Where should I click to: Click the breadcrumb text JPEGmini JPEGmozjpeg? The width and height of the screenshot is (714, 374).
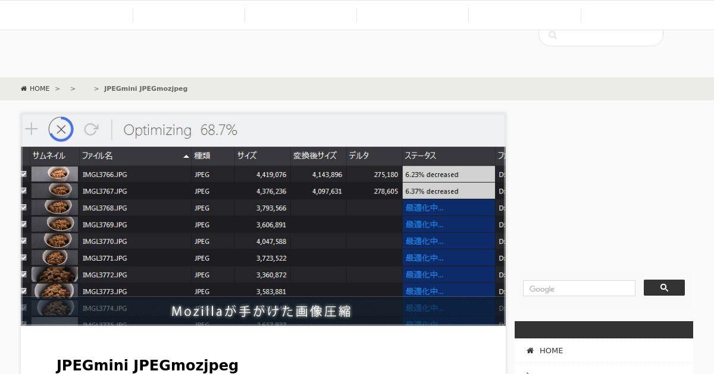[x=146, y=88]
